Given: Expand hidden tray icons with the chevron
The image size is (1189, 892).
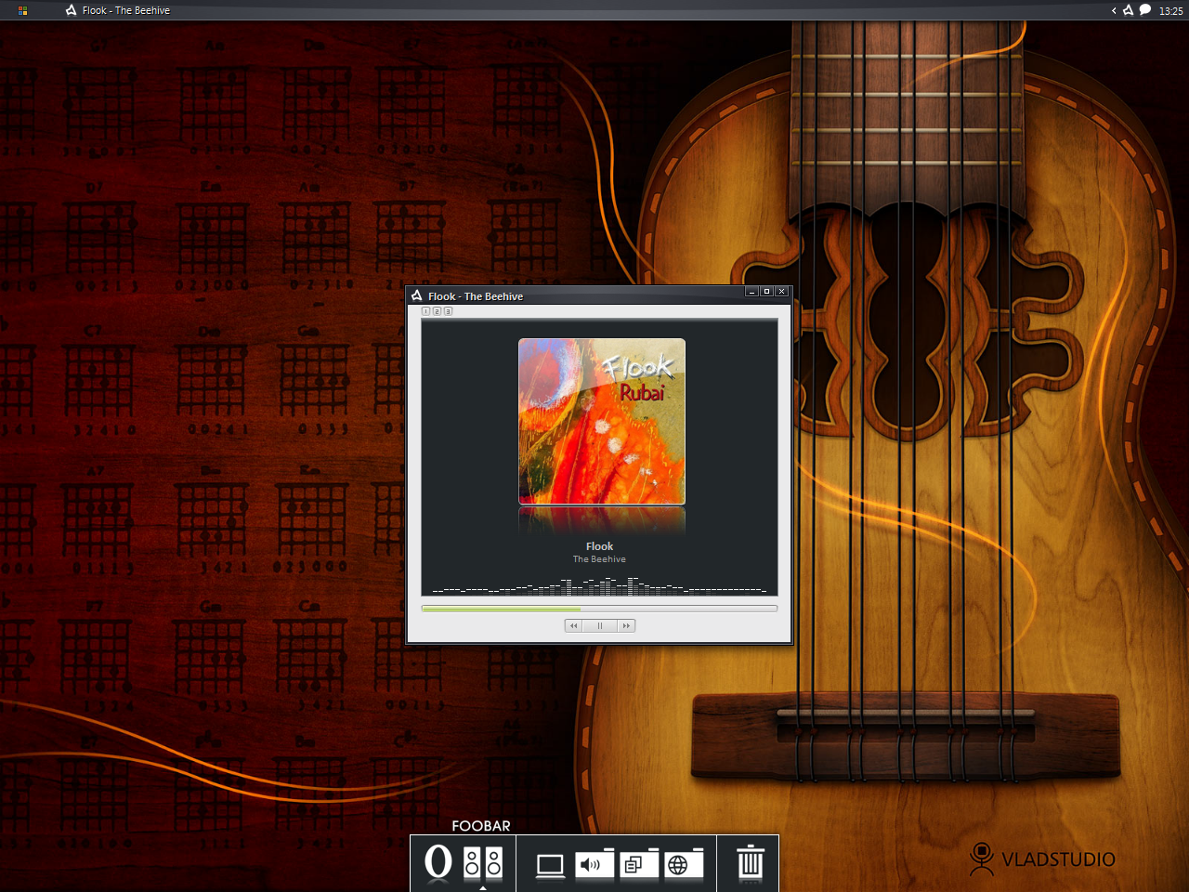Looking at the screenshot, I should pos(1114,10).
